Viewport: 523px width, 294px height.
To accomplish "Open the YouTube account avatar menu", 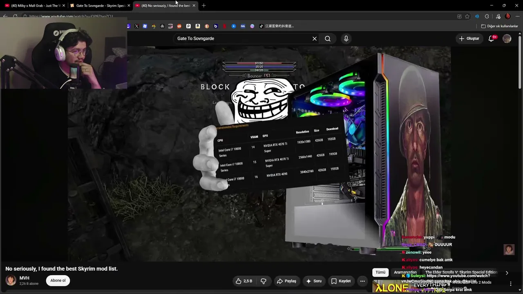I will (507, 38).
